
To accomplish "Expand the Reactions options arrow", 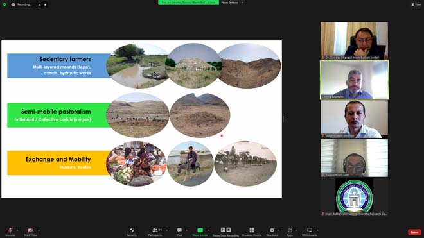I will click(x=279, y=230).
